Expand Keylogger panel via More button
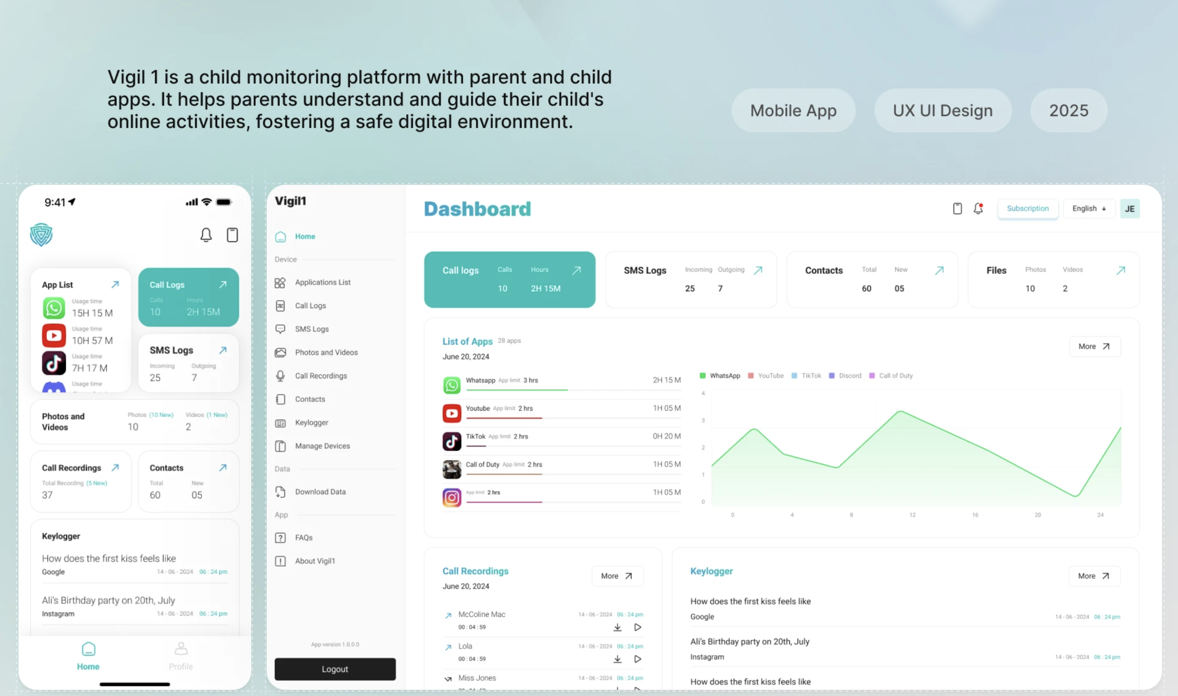This screenshot has width=1178, height=696. click(1094, 576)
